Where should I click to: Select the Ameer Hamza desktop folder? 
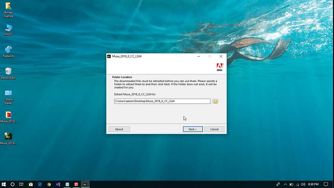[x=8, y=10]
